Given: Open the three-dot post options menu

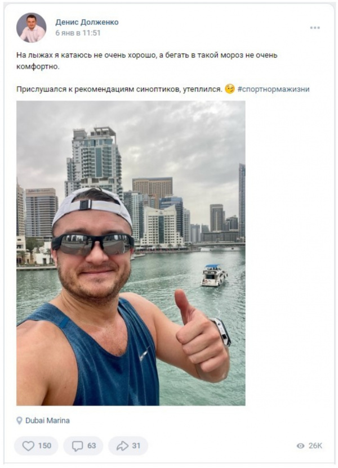Looking at the screenshot, I should click(315, 28).
